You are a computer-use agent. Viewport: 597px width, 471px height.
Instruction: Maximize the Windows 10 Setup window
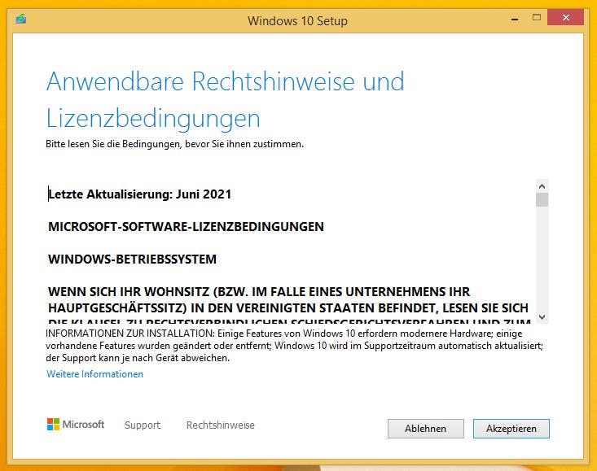tap(537, 17)
